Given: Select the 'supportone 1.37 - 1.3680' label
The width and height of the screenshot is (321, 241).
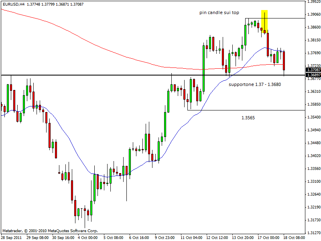Looking at the screenshot, I should tap(254, 85).
